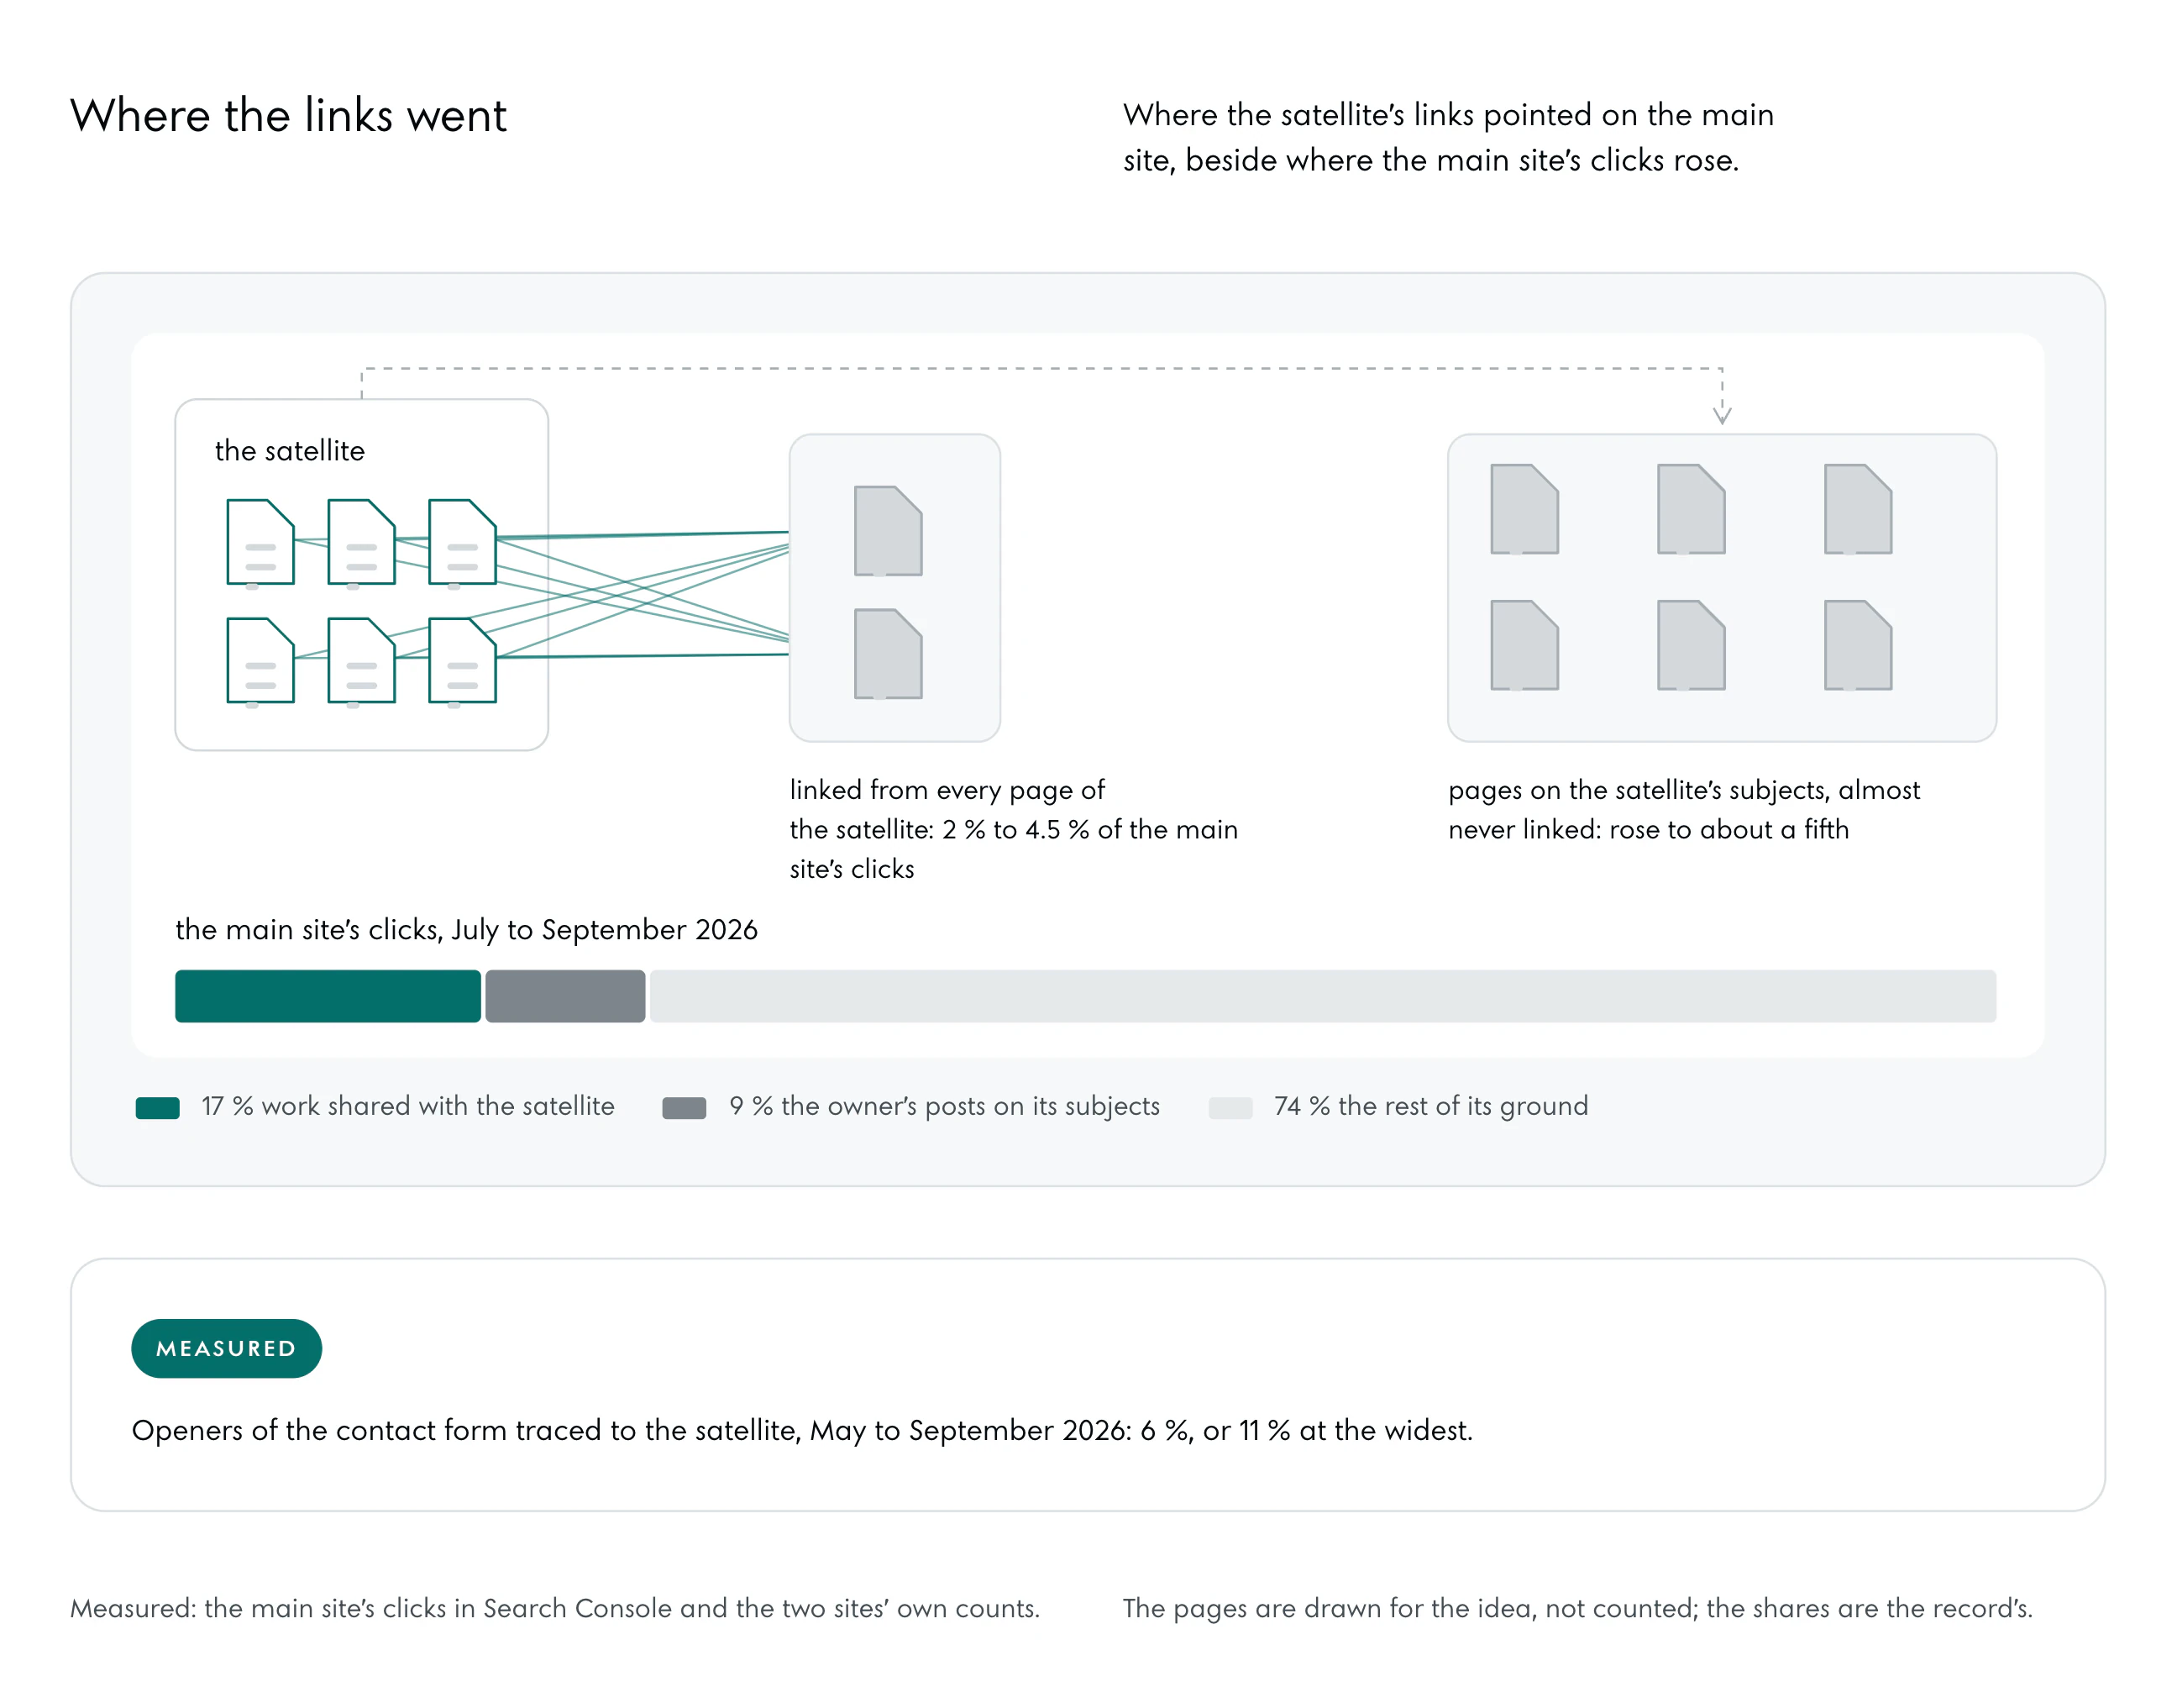The width and height of the screenshot is (2177, 1708).
Task: Click top-left page in the six-page group
Action: pyautogui.click(x=1524, y=509)
